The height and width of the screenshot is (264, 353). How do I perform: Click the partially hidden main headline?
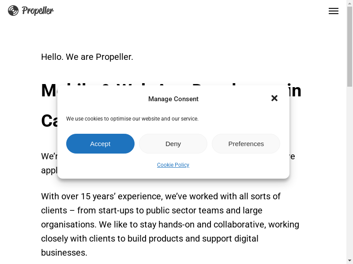[49, 91]
